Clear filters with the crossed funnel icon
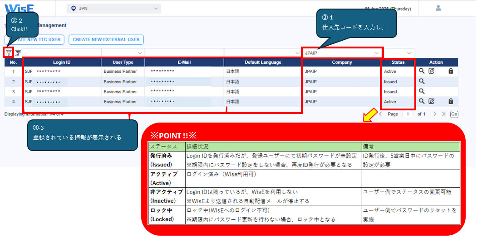The height and width of the screenshot is (237, 482). [18, 53]
